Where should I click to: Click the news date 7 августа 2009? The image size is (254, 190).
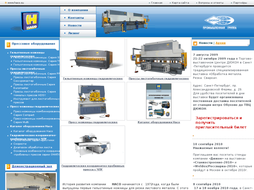(x=205, y=55)
